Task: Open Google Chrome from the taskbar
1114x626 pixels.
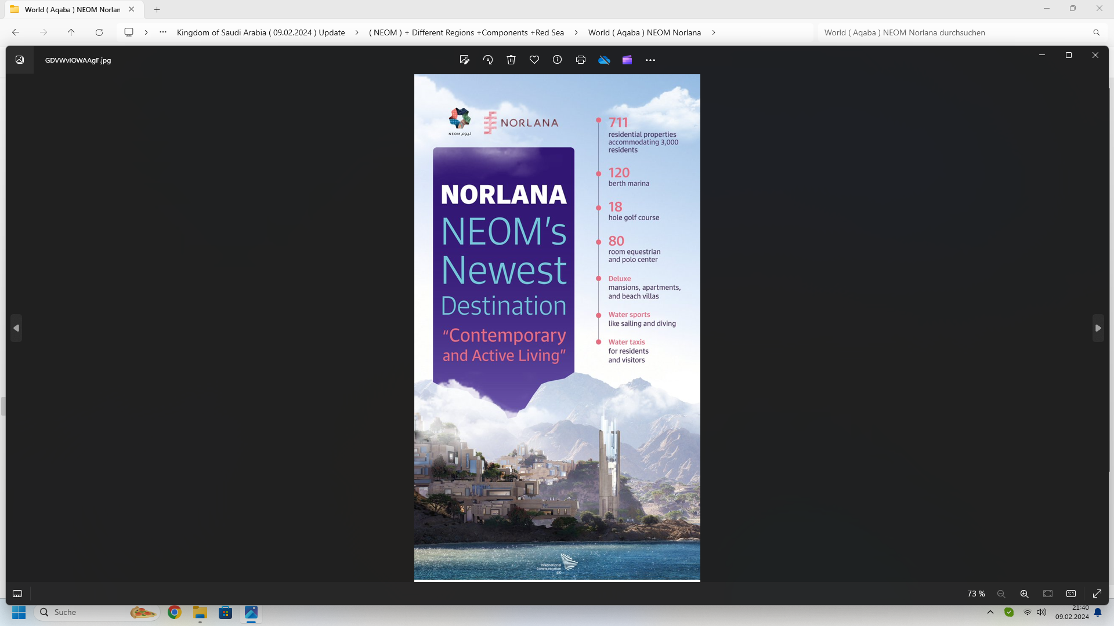Action: pos(175,612)
